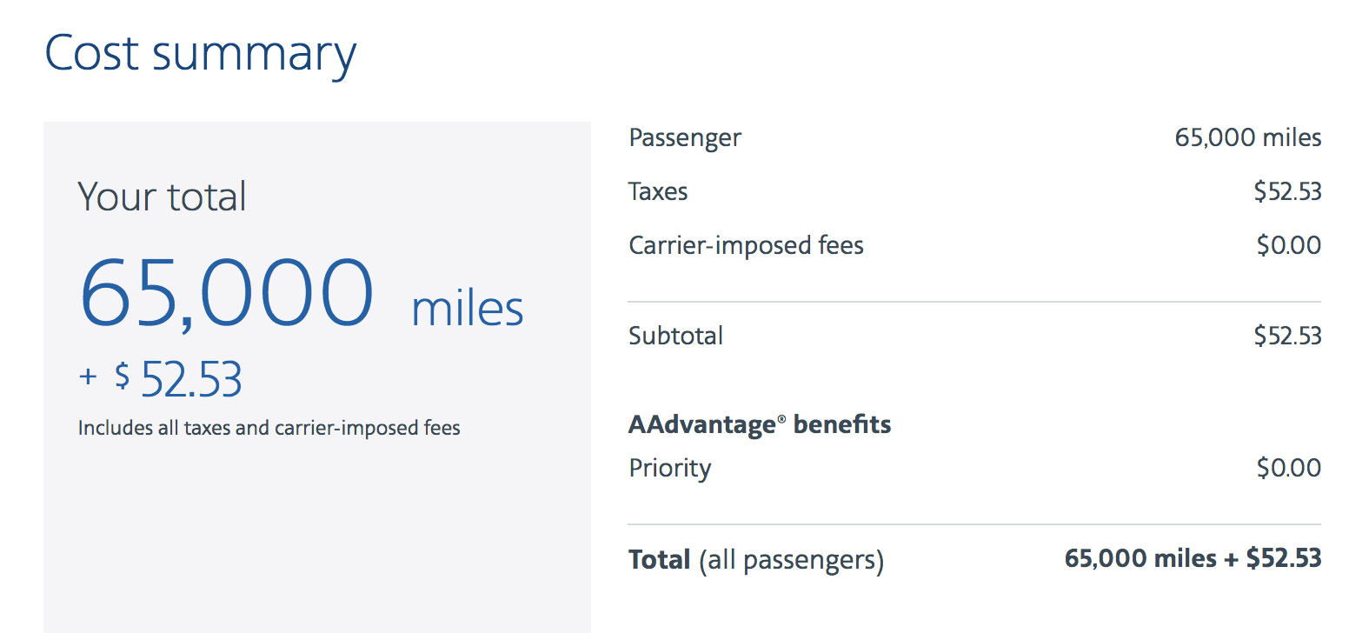Click the AAdvantage benefits heading
The width and height of the screenshot is (1349, 640).
(760, 424)
